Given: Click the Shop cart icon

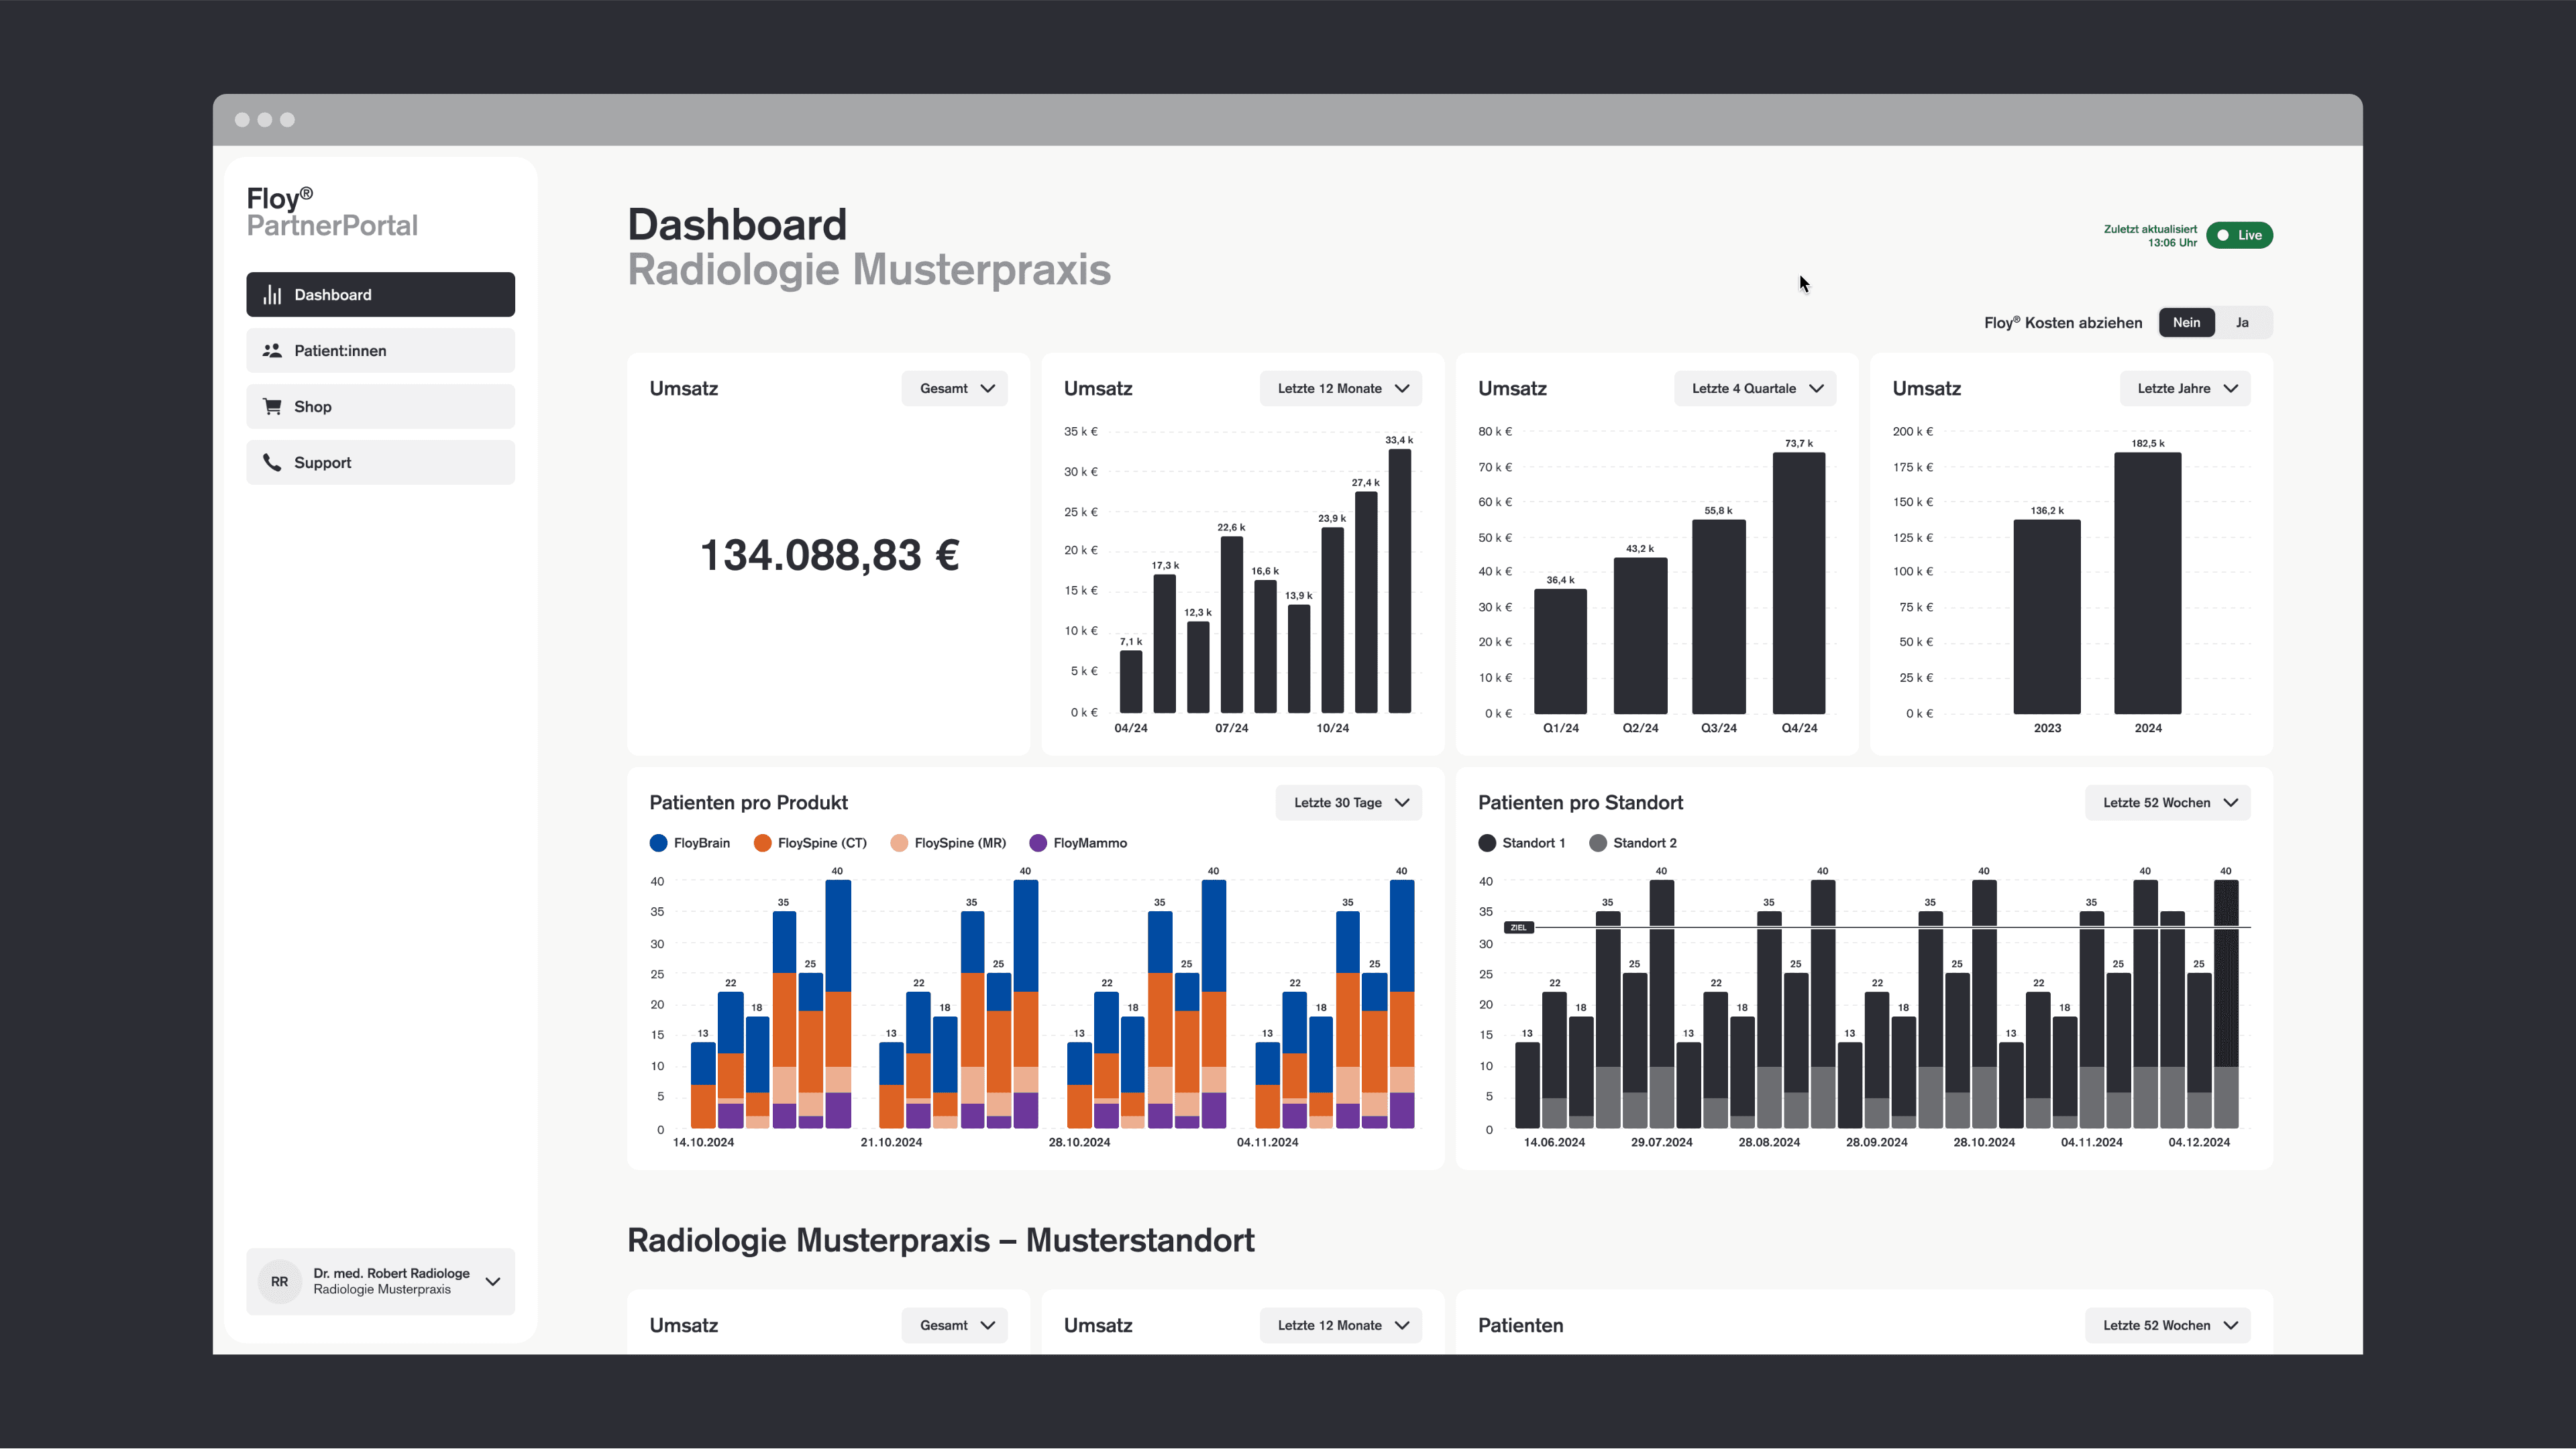Looking at the screenshot, I should (272, 407).
